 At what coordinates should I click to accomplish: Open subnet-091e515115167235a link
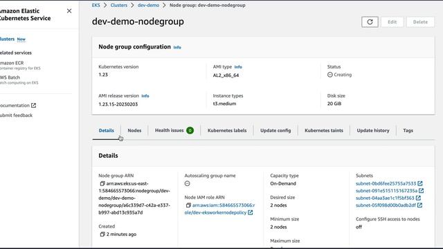pyautogui.click(x=386, y=191)
